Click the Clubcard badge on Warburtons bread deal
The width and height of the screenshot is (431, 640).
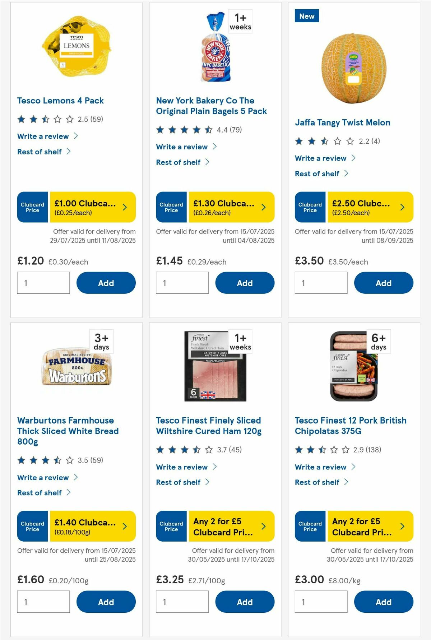[x=32, y=527]
